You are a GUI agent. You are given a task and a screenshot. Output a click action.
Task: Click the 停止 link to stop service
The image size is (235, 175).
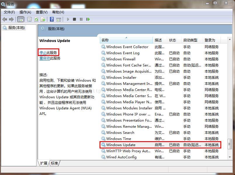click(x=43, y=52)
